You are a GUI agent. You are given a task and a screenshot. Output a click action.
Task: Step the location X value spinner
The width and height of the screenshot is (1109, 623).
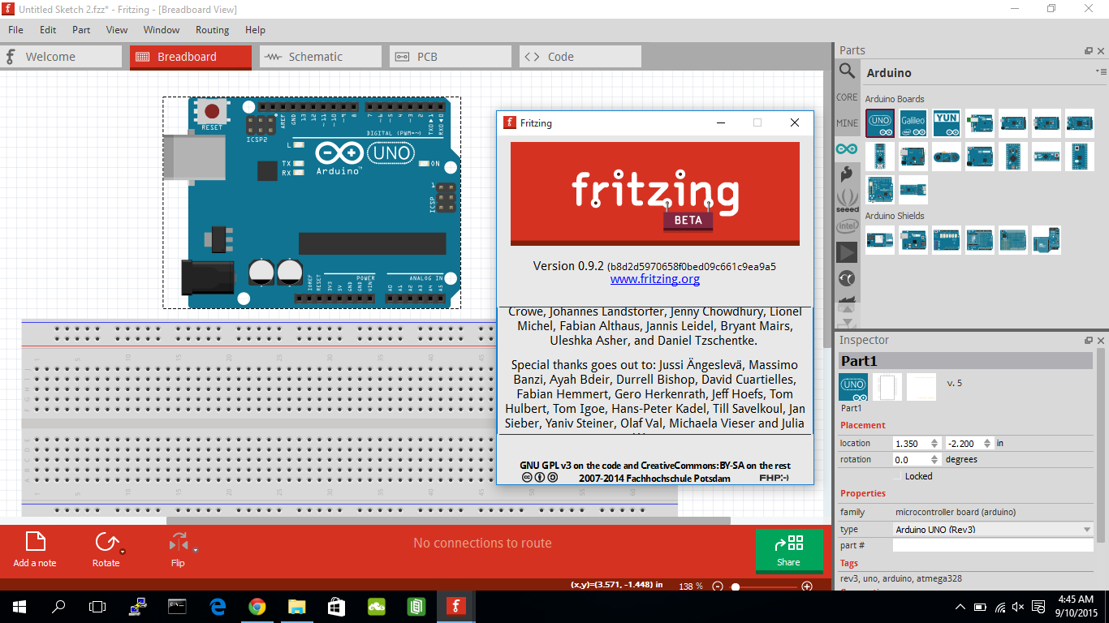934,443
